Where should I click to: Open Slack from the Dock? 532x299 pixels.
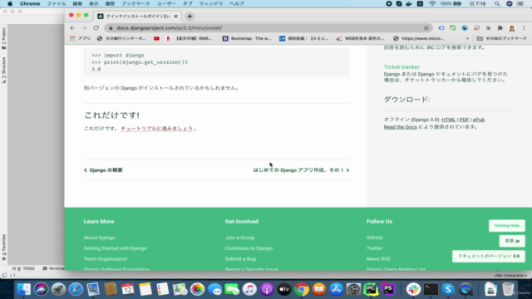click(x=413, y=289)
